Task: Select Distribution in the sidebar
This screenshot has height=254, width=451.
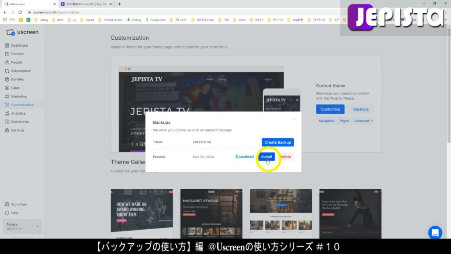Action: [x=19, y=122]
